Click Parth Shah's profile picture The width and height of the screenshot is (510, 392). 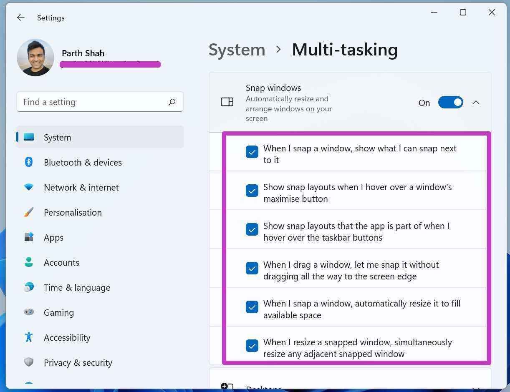tap(35, 58)
